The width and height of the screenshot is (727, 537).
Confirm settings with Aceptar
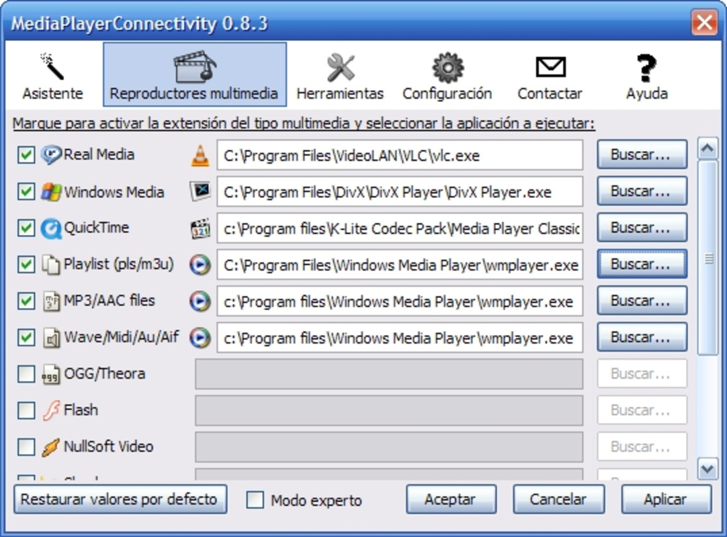tap(451, 499)
